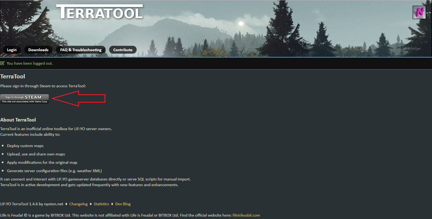Open the Changelog link
The width and height of the screenshot is (432, 219).
tap(78, 204)
